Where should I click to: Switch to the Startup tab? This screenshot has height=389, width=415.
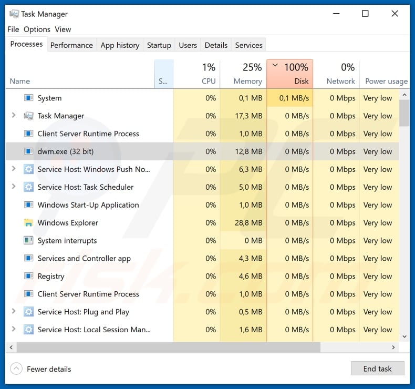pos(159,45)
